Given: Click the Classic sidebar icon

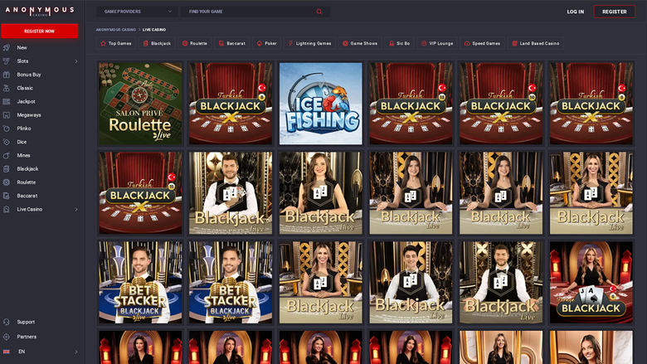Looking at the screenshot, I should 6,88.
